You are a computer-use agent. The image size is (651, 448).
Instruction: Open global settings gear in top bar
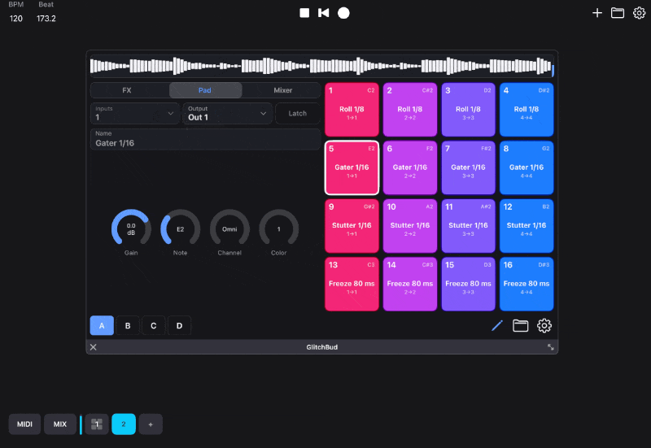(x=639, y=13)
